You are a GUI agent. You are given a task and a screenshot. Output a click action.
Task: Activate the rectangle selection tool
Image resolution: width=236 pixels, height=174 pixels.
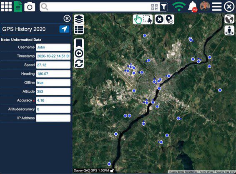148,20
